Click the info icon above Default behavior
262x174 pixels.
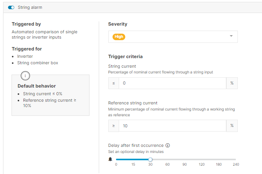pos(25,75)
